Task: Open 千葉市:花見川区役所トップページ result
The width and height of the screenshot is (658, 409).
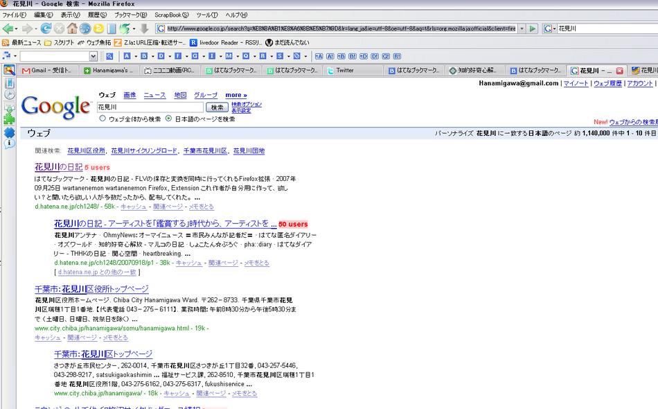Action: [91, 289]
